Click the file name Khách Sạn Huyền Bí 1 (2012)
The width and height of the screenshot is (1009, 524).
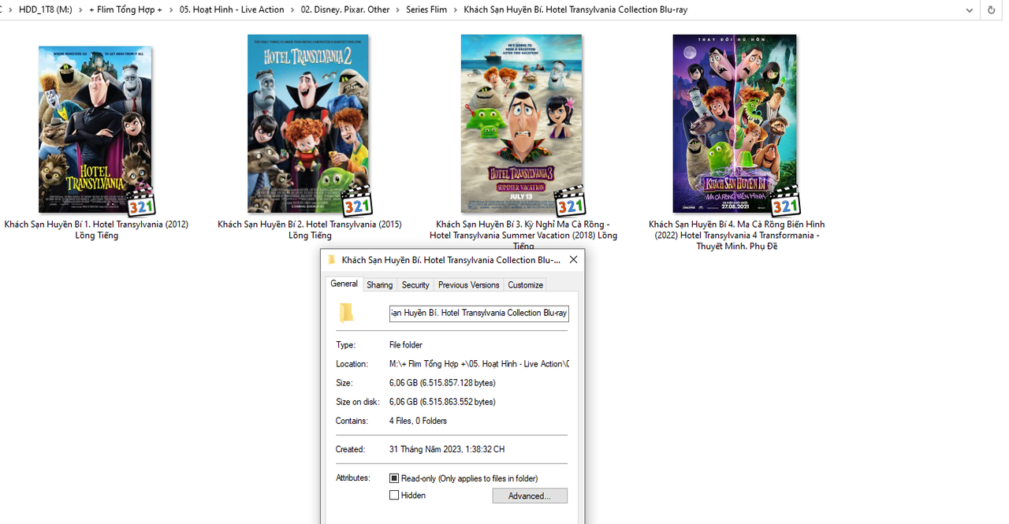point(96,230)
